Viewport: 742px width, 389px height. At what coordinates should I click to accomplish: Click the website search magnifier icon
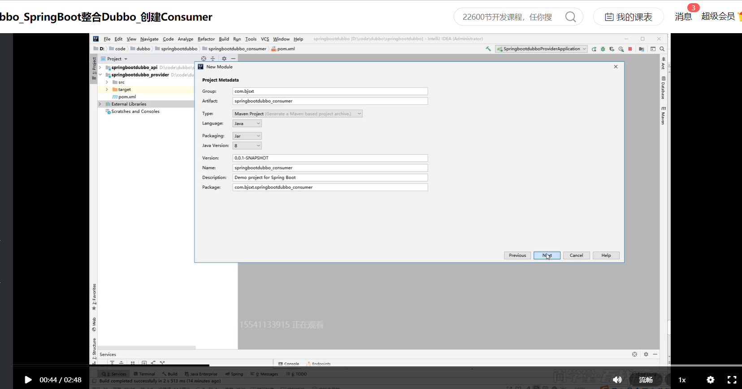570,17
